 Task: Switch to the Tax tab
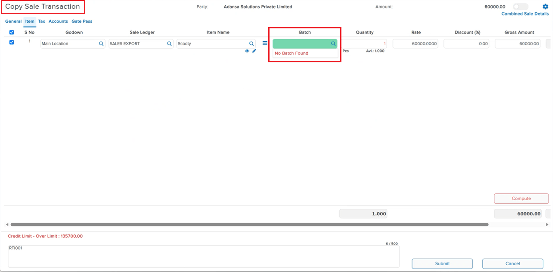pos(41,21)
